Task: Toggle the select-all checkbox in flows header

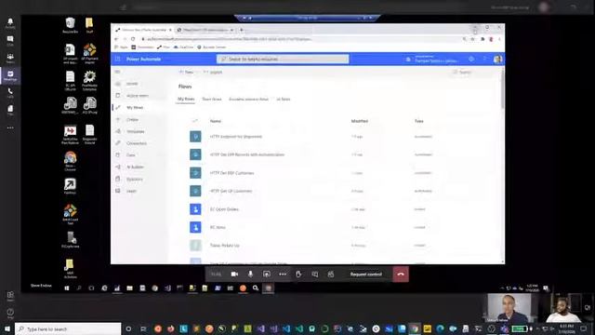Action: [195, 121]
